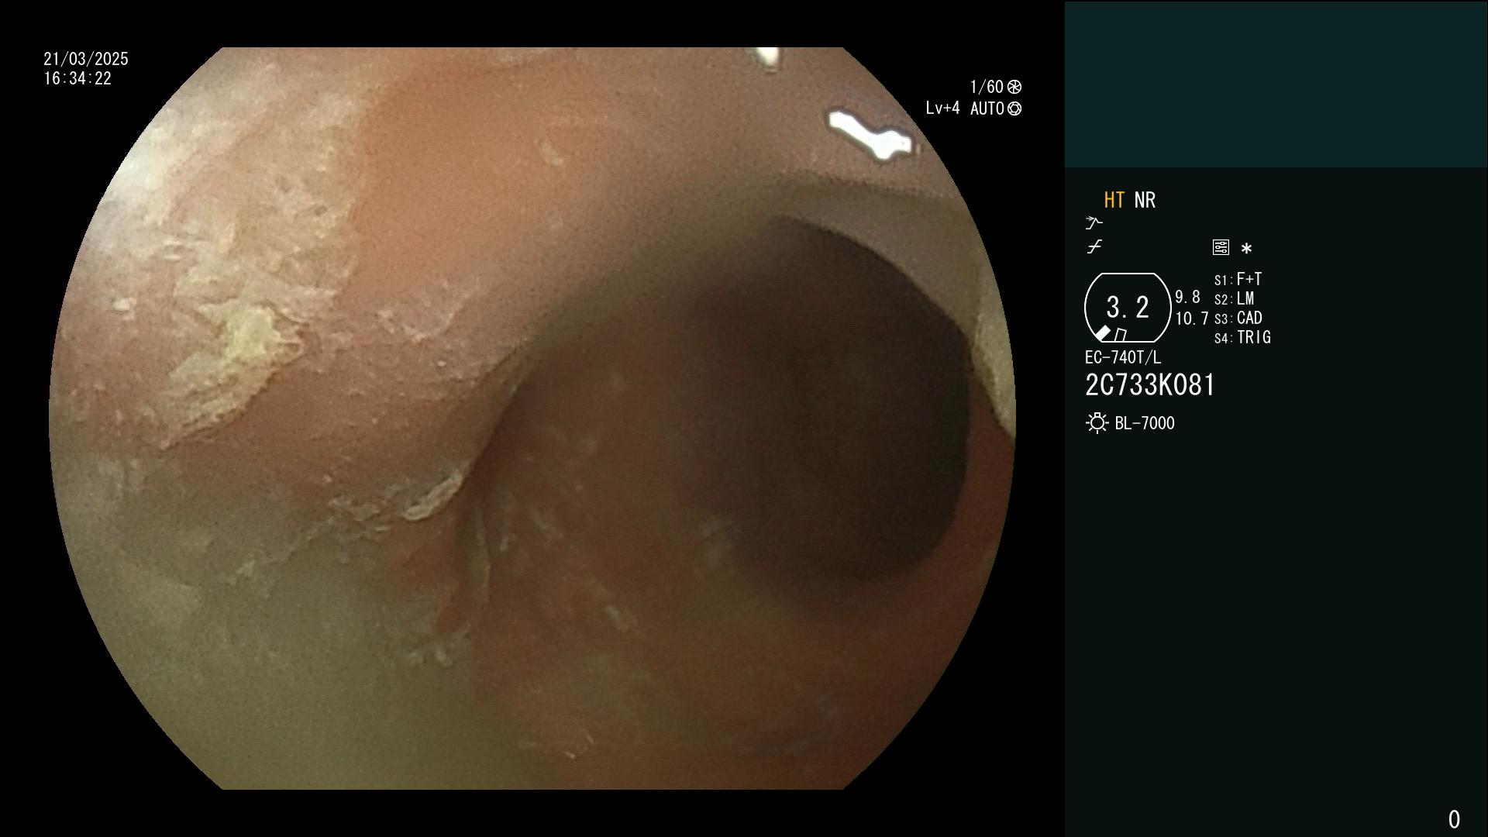The height and width of the screenshot is (837, 1488).
Task: Select the arrow-on-curve icon under HT
Action: click(1094, 223)
